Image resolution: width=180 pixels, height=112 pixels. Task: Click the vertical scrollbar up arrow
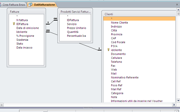click(x=178, y=10)
